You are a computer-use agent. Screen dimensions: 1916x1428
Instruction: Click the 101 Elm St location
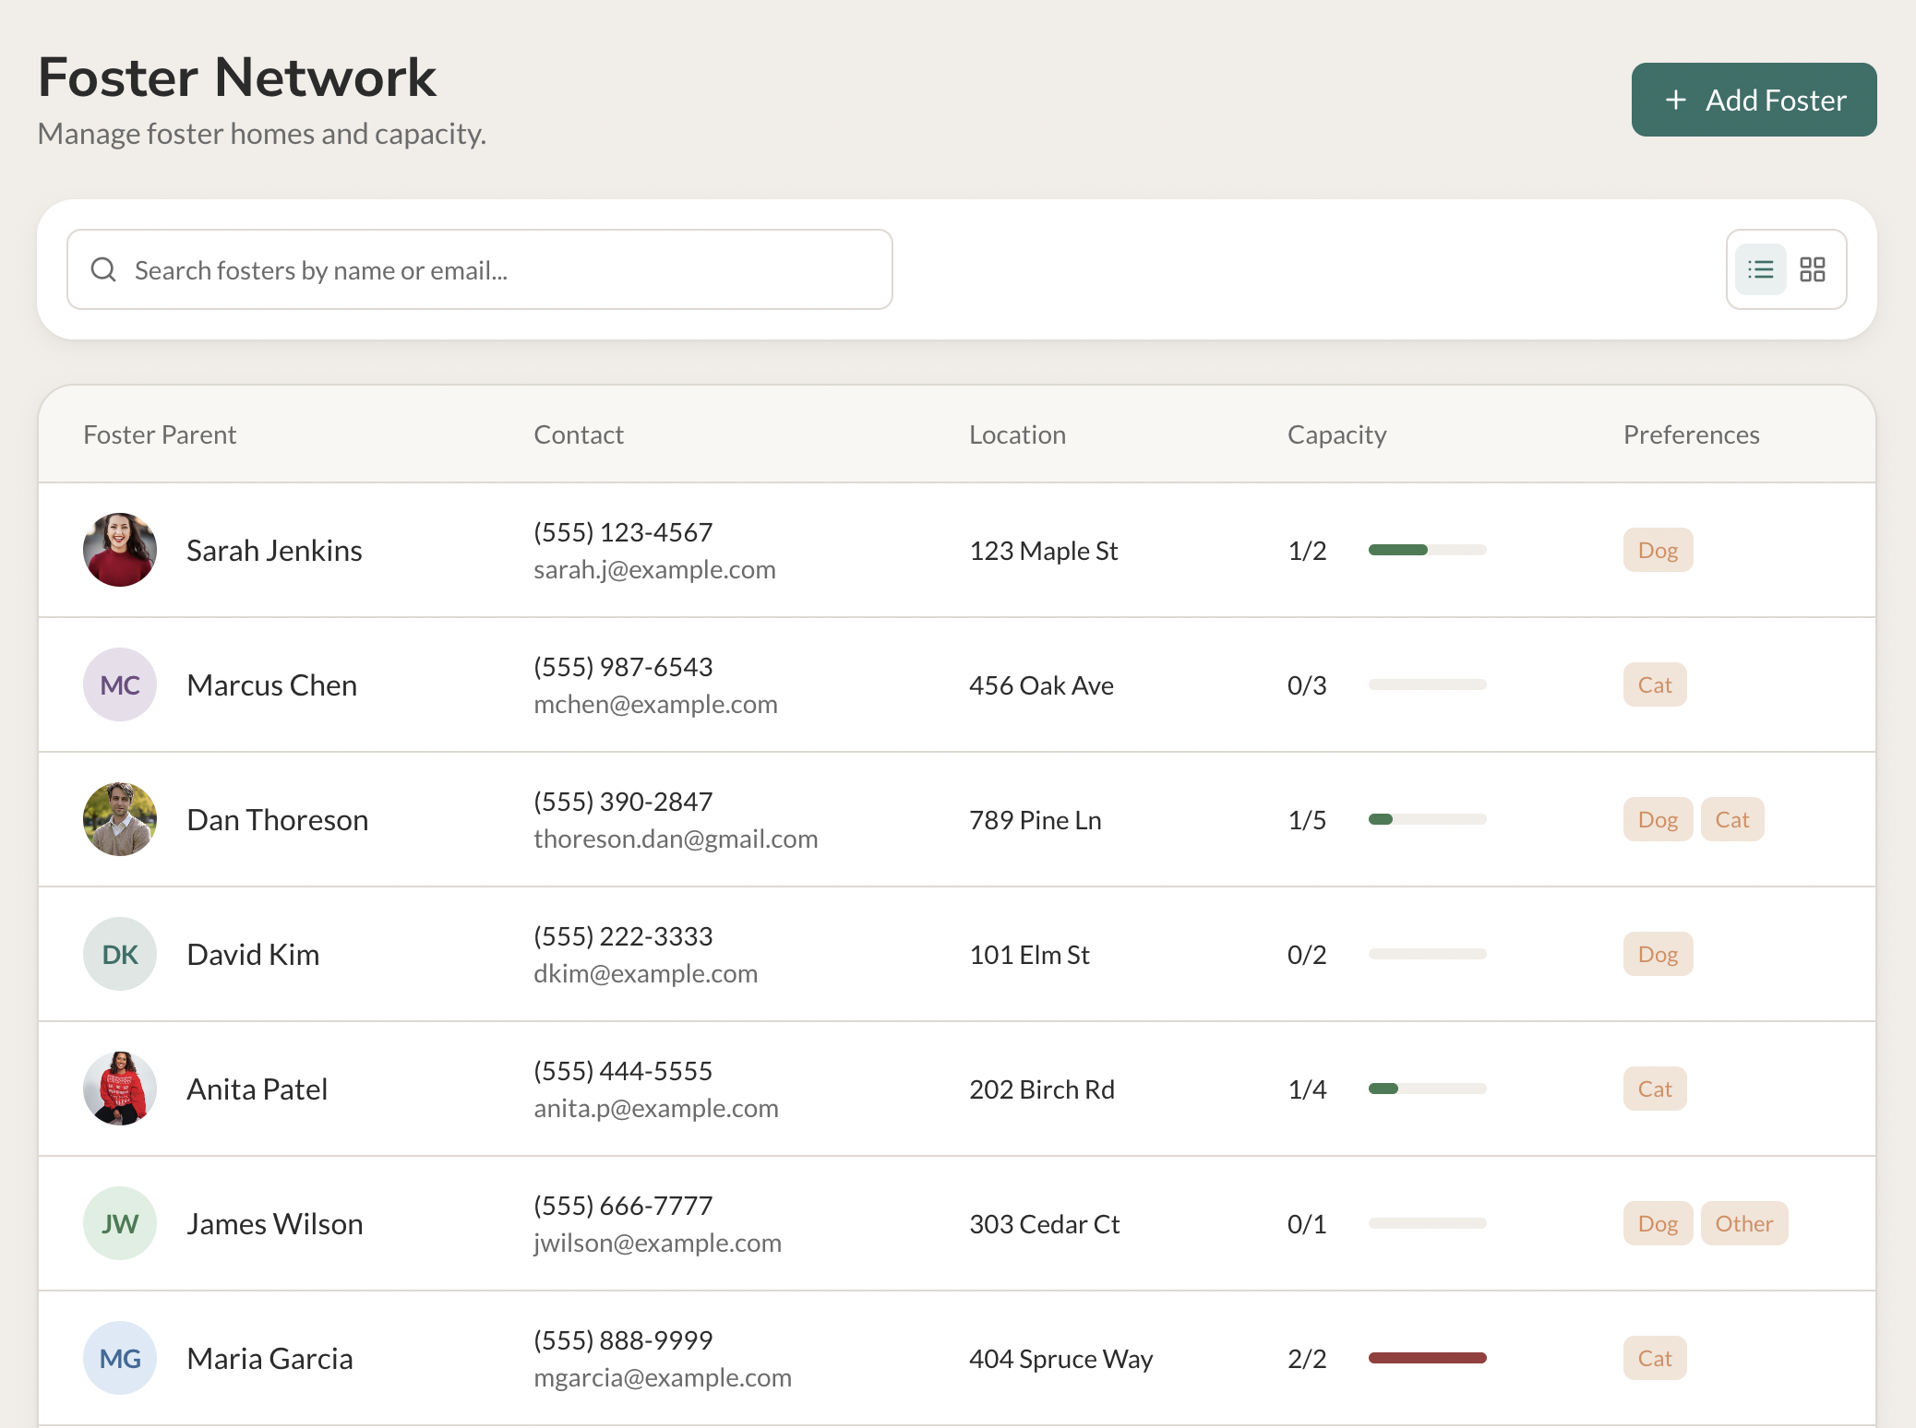click(1029, 955)
